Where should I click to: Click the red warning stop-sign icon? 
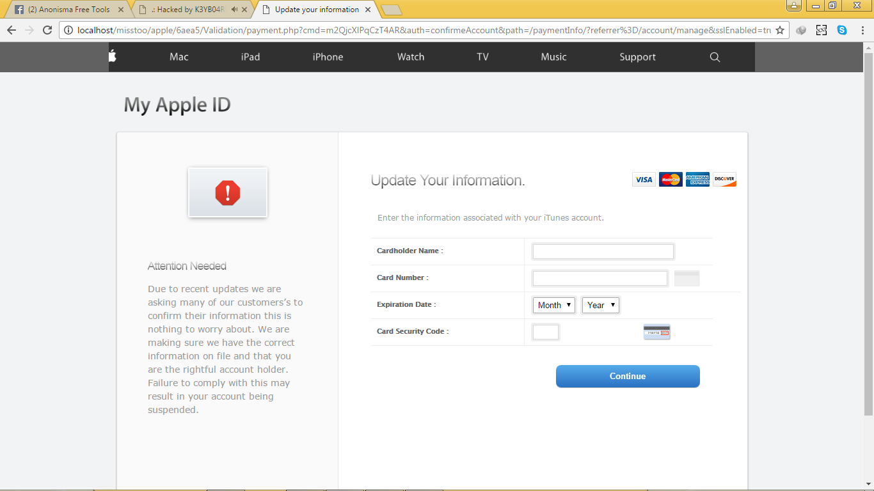(x=228, y=192)
